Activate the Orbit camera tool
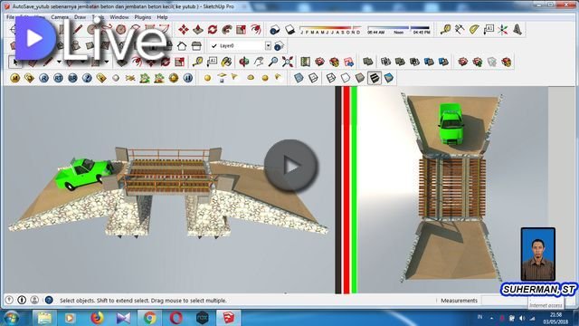579x326 pixels. [x=244, y=62]
